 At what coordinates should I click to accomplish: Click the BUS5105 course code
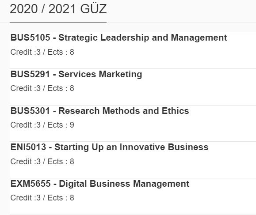[x=30, y=38]
